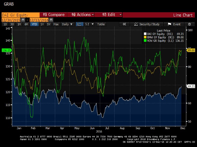Open the end date calendar picker
Image resolution: width=197 pixels, height=147 pixels.
(51, 20)
